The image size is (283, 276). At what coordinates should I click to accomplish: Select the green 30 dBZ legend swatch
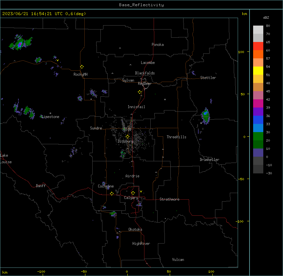pyautogui.click(x=258, y=136)
